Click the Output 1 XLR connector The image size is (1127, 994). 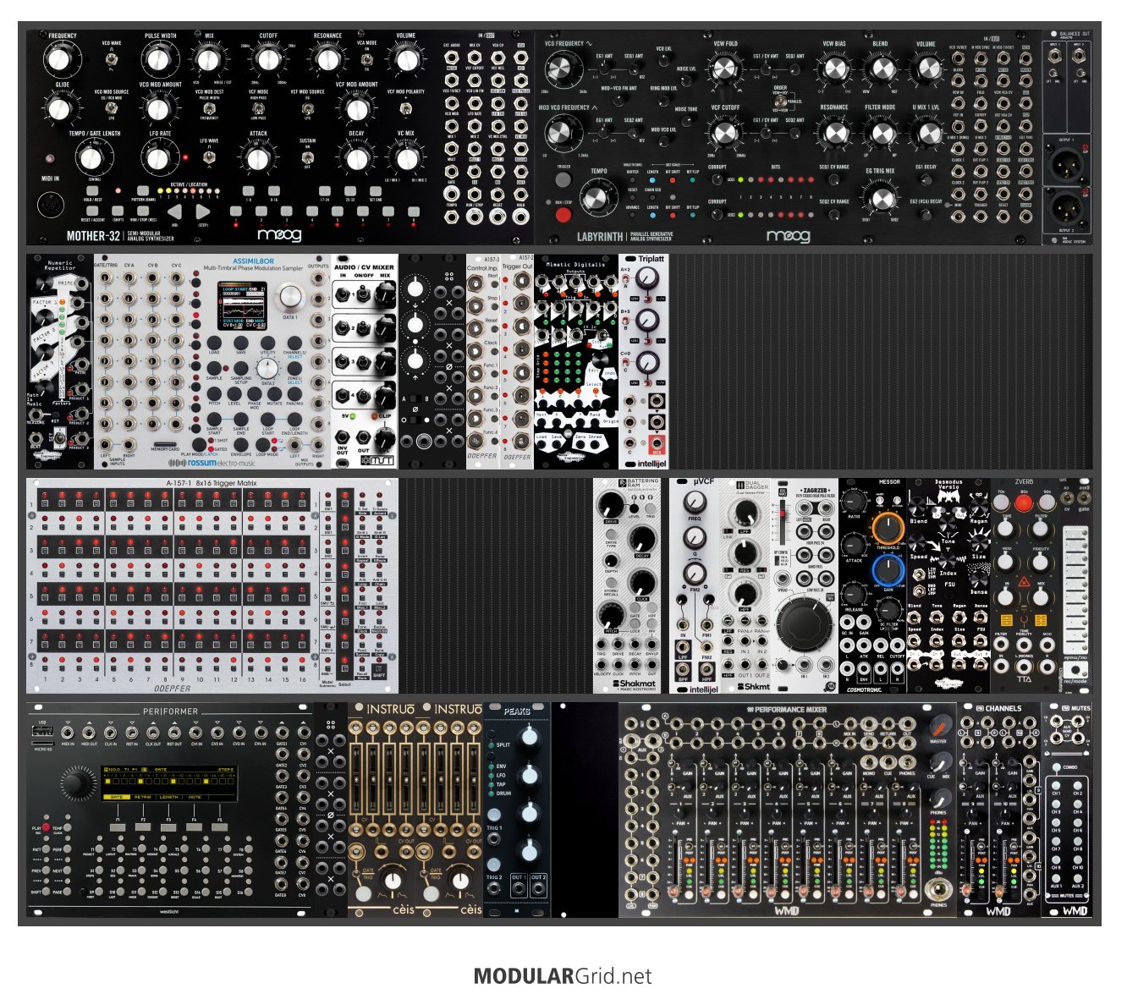(x=1066, y=166)
